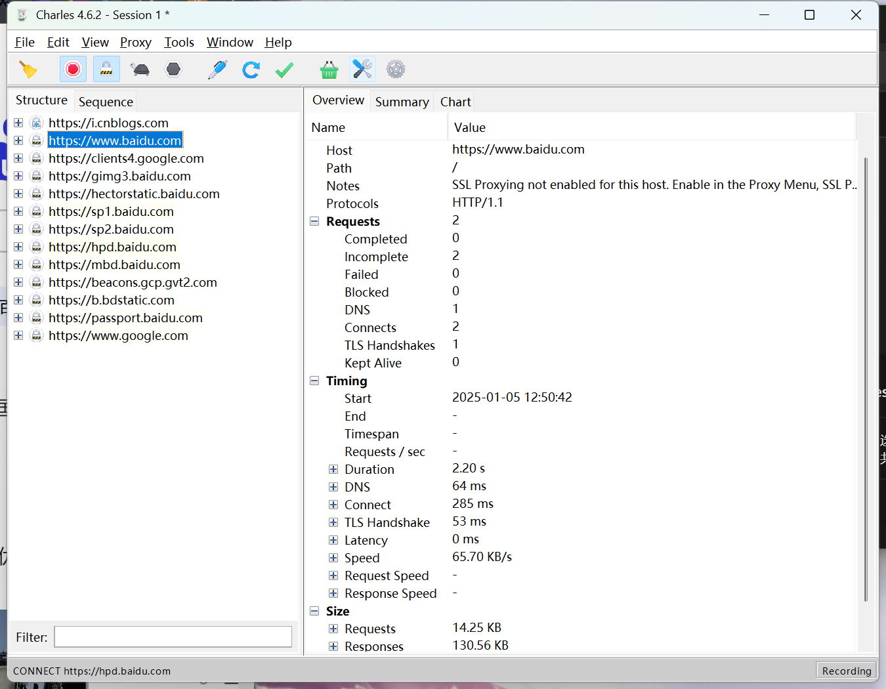886x689 pixels.
Task: Click lock icon beside https://www.google.com
Action: point(37,335)
